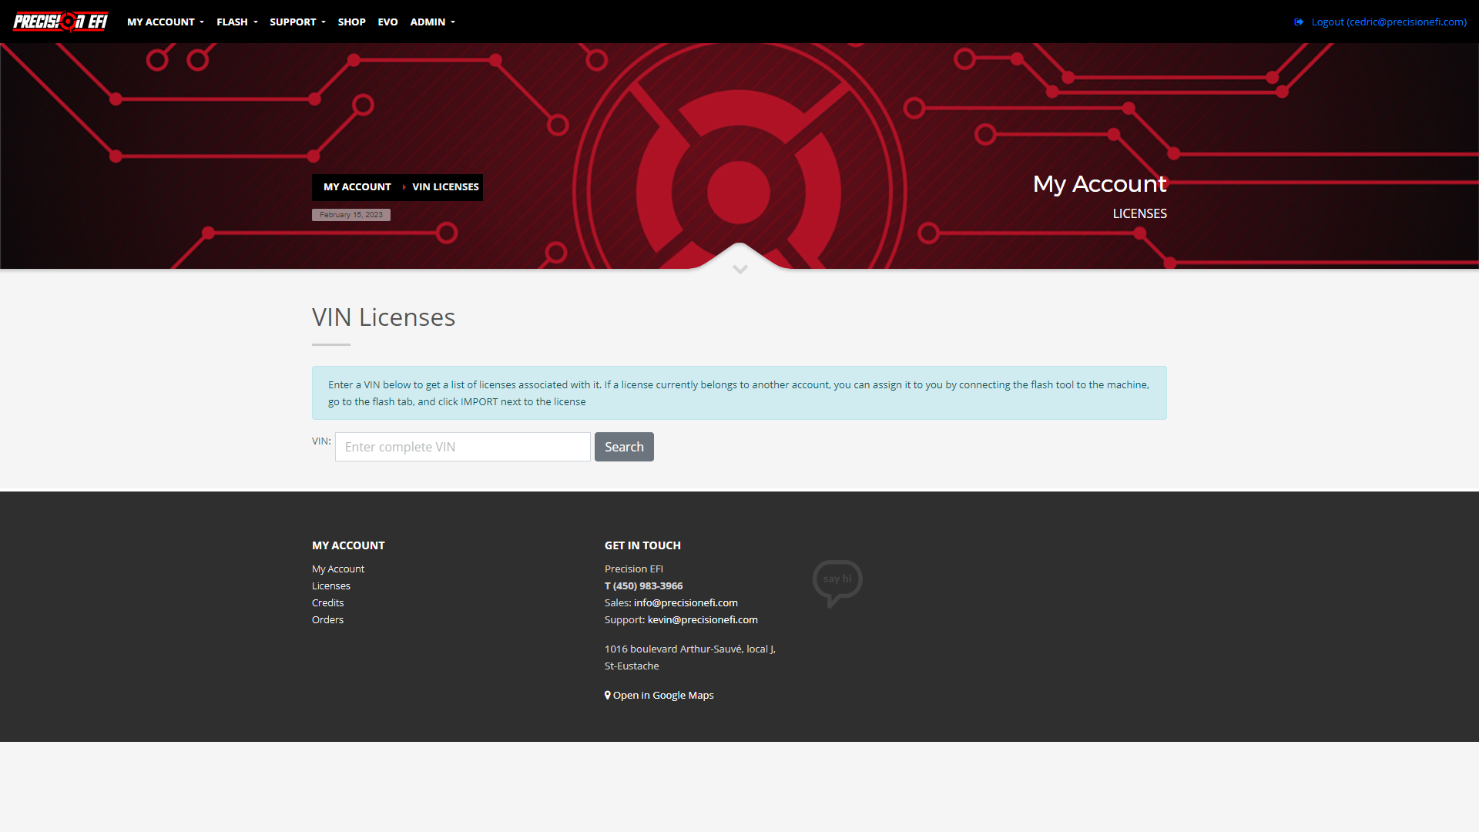Viewport: 1479px width, 832px height.
Task: Click the Logout link for cedric@precisionefi.com
Action: (x=1388, y=22)
